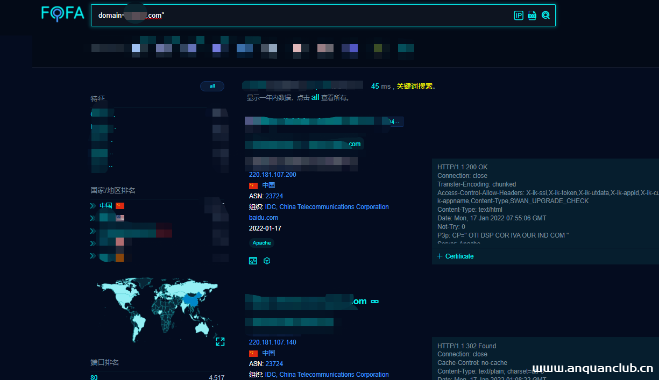Screen dimensions: 659x380
Task: Toggle the 'all' pill above the sidebar
Action: pos(212,86)
